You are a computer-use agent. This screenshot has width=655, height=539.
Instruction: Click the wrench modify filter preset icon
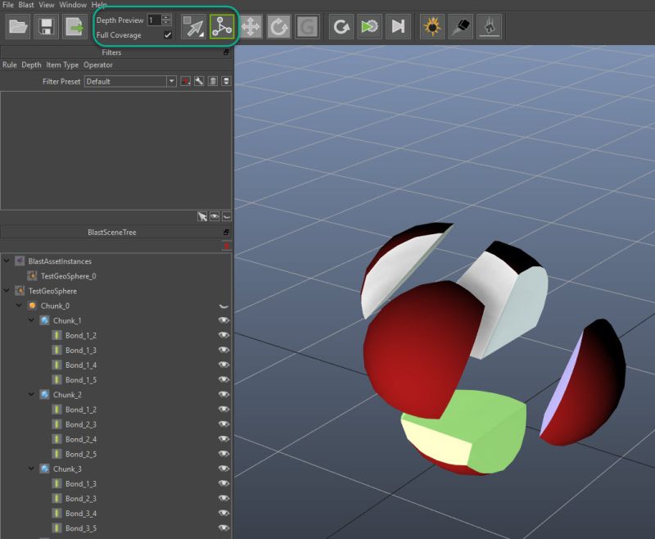(199, 81)
